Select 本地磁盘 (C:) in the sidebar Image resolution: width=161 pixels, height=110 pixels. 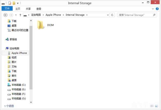pos(18,85)
